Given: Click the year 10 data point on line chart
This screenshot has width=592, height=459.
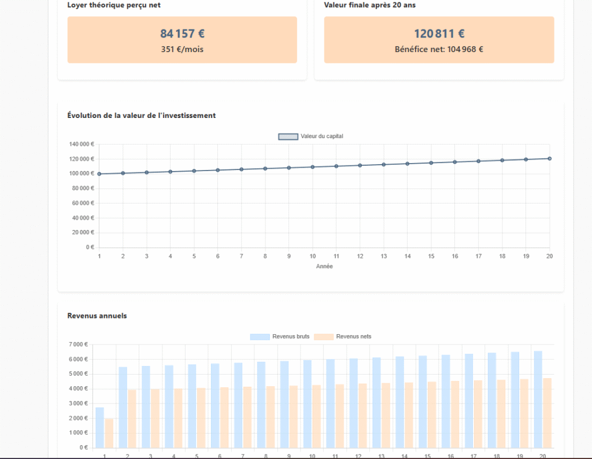Looking at the screenshot, I should [x=313, y=167].
